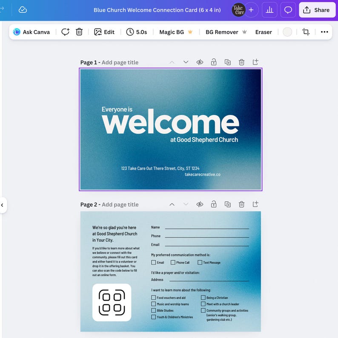
Task: Select at Good Shepherd Church text on Page 1
Action: (x=204, y=140)
